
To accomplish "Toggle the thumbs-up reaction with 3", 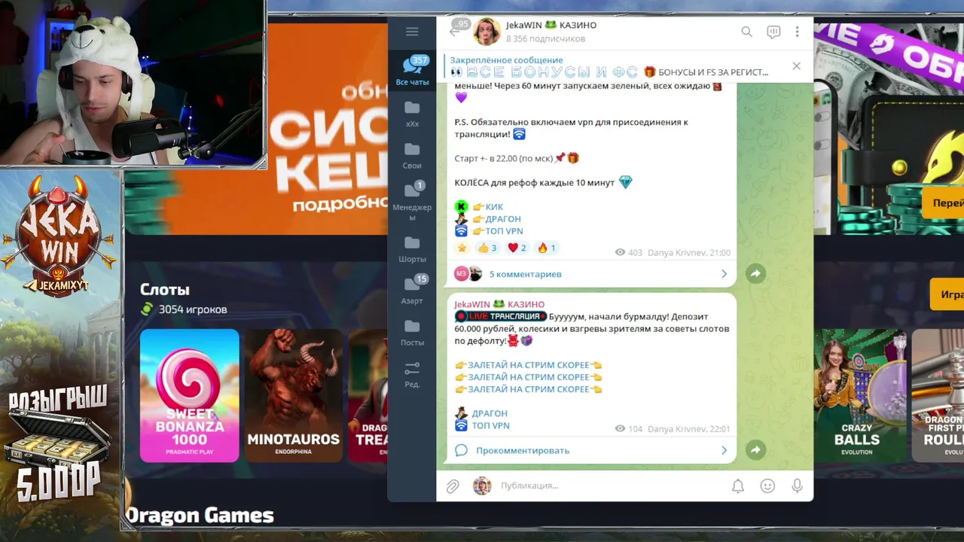I will pyautogui.click(x=487, y=248).
